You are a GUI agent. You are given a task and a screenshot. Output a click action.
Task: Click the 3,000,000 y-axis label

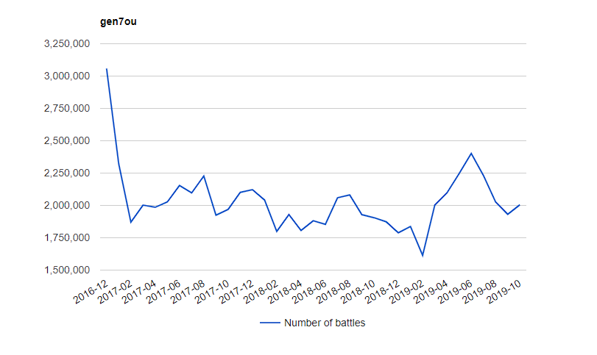(x=67, y=76)
